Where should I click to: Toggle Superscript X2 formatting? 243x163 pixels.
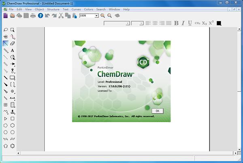click(x=211, y=23)
